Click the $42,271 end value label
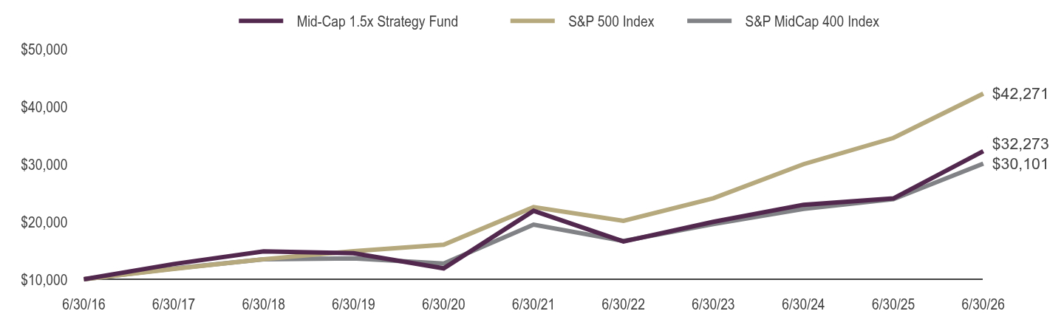 coord(1020,94)
